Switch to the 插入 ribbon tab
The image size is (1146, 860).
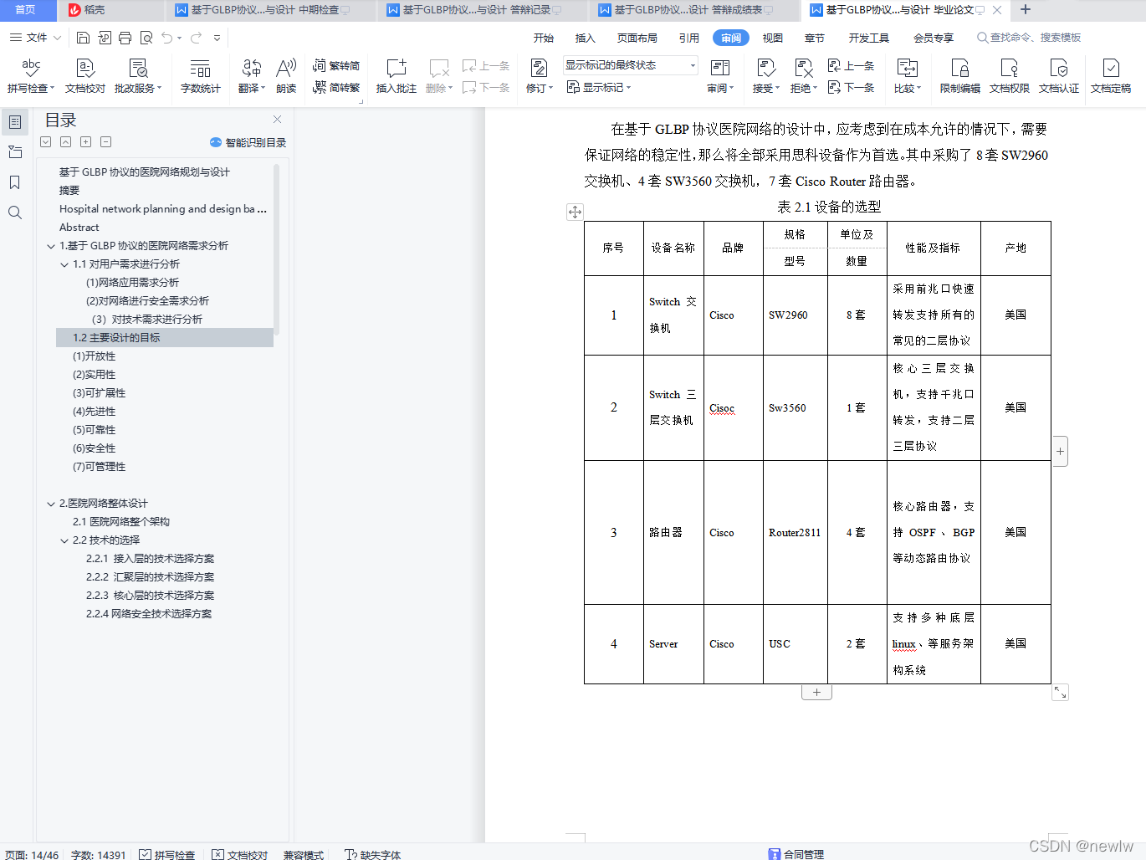tap(585, 37)
